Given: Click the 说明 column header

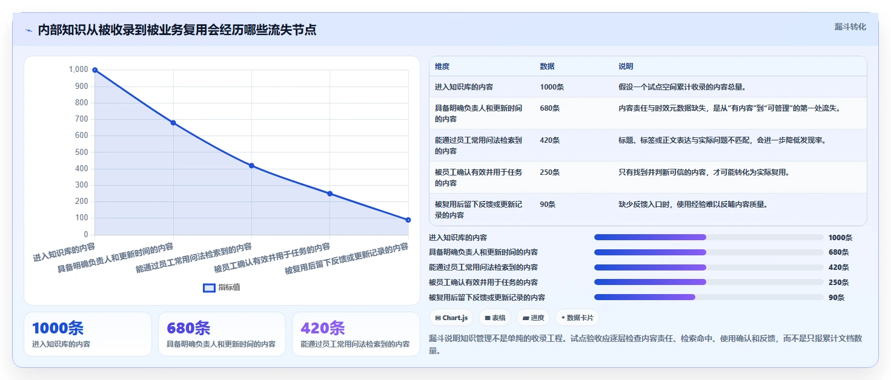Looking at the screenshot, I should [626, 67].
